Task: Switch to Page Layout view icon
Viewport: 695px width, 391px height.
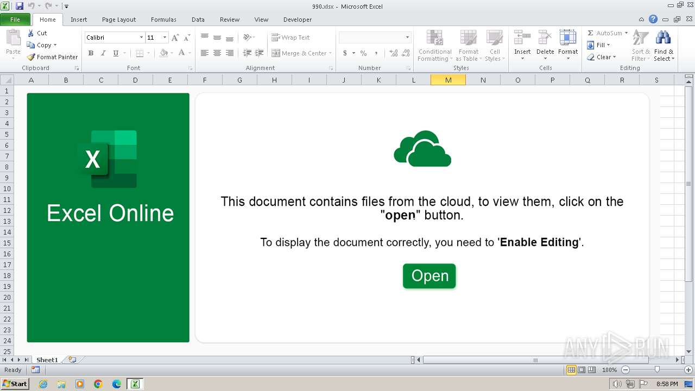Action: (x=582, y=370)
